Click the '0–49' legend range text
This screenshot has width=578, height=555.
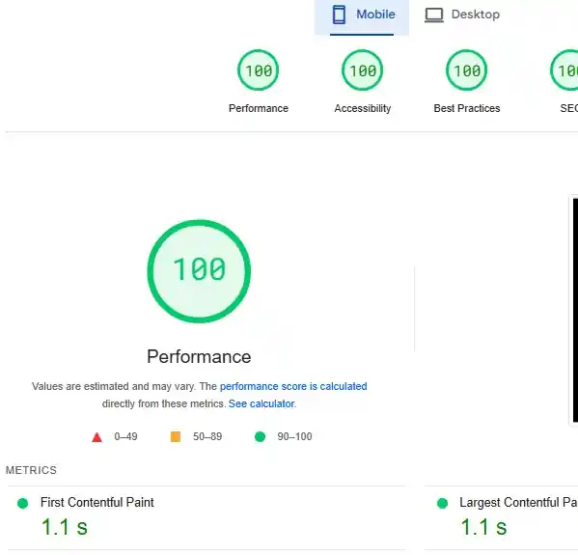click(x=125, y=436)
